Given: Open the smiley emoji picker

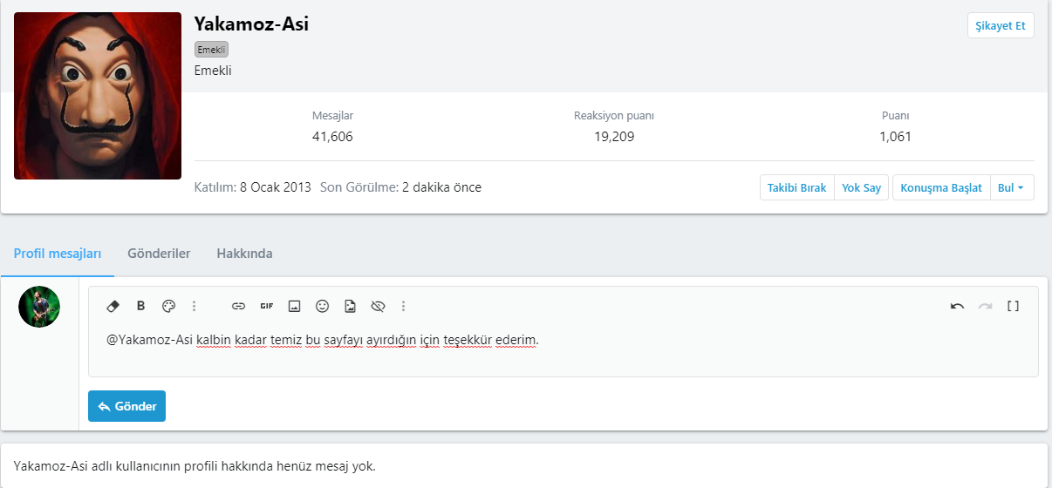Looking at the screenshot, I should click(x=322, y=306).
